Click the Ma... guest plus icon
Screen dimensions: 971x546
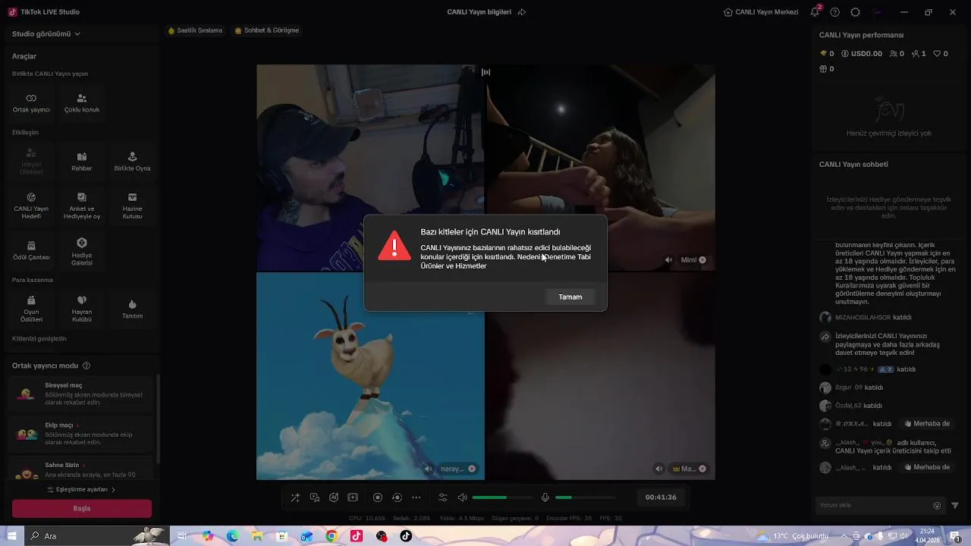pos(702,469)
